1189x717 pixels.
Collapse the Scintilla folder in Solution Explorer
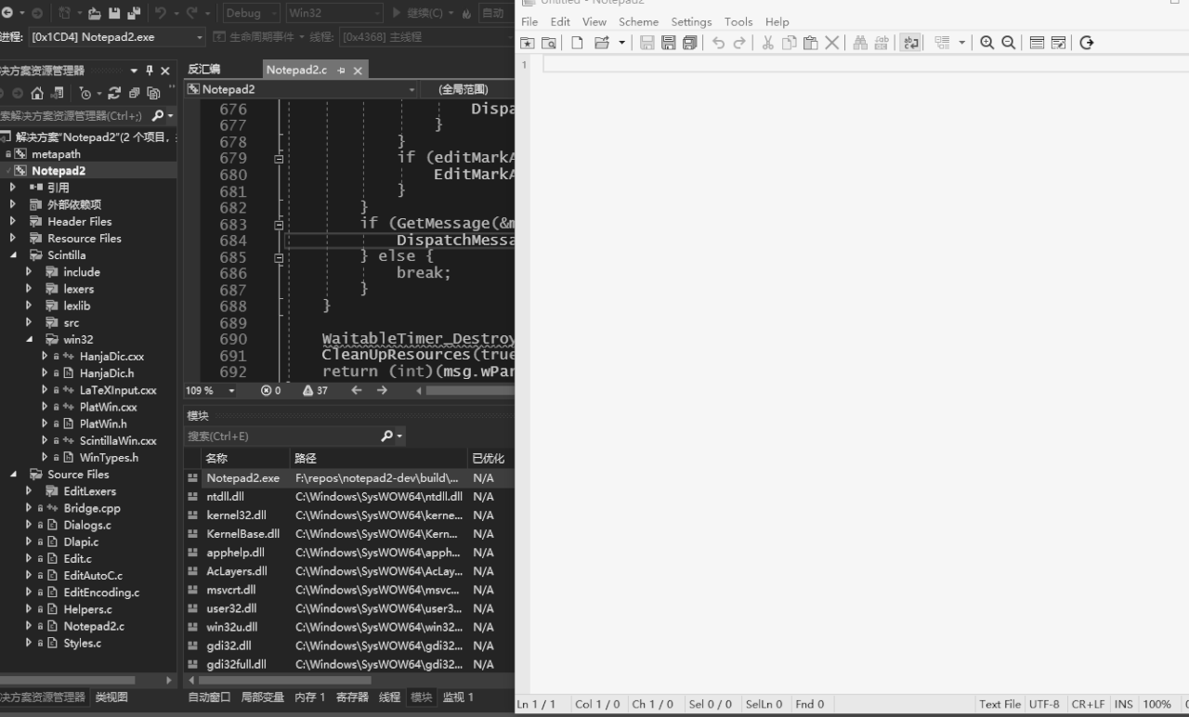(x=13, y=254)
